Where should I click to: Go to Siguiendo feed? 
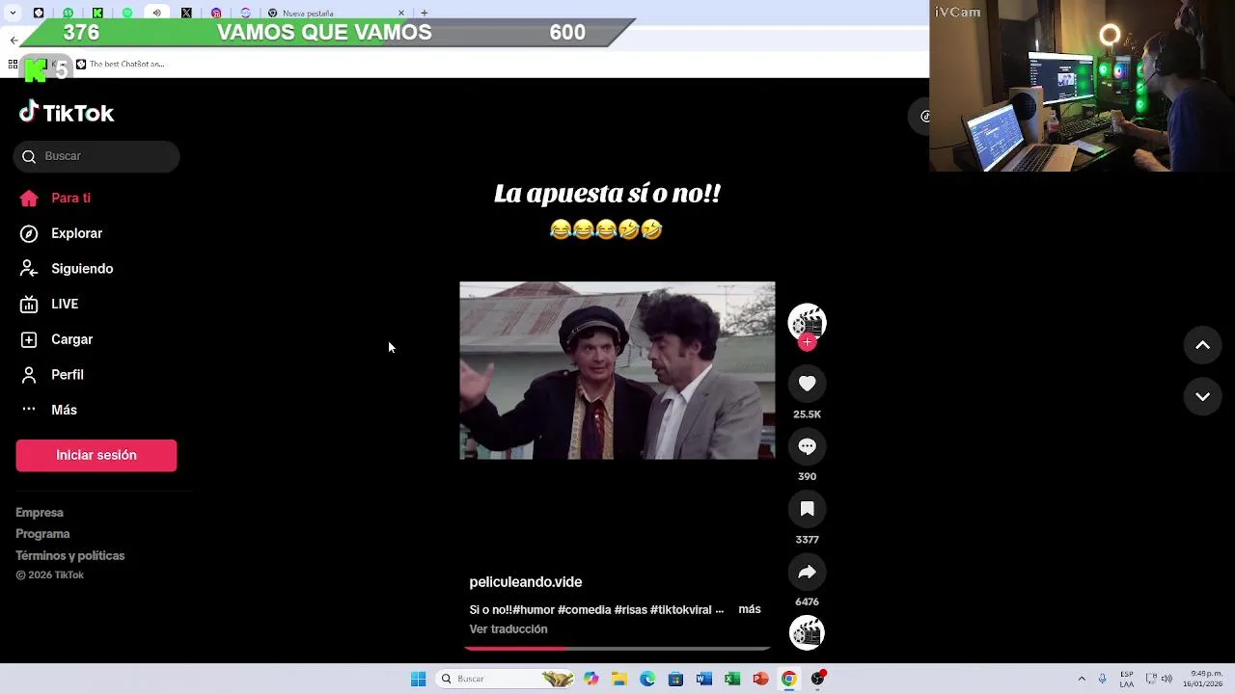click(x=68, y=269)
